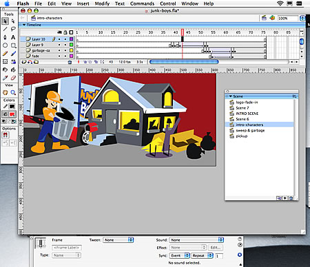Open the Sync Event dropdown
The image size is (310, 267).
[180, 255]
